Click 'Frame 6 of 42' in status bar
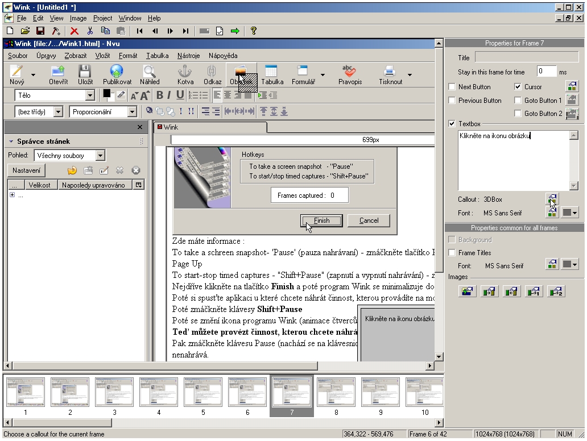This screenshot has height=441, width=587. (x=428, y=434)
